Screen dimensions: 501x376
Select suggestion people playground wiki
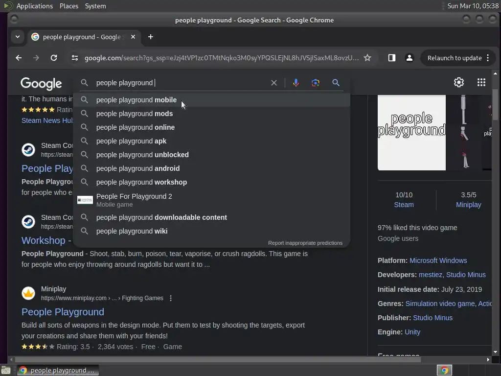point(211,231)
